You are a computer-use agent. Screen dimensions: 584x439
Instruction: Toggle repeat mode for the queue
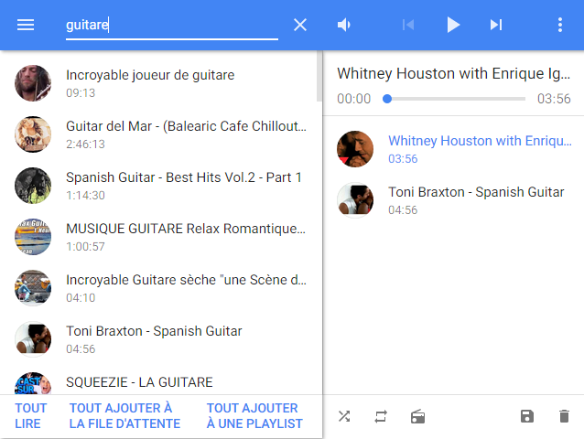381,416
